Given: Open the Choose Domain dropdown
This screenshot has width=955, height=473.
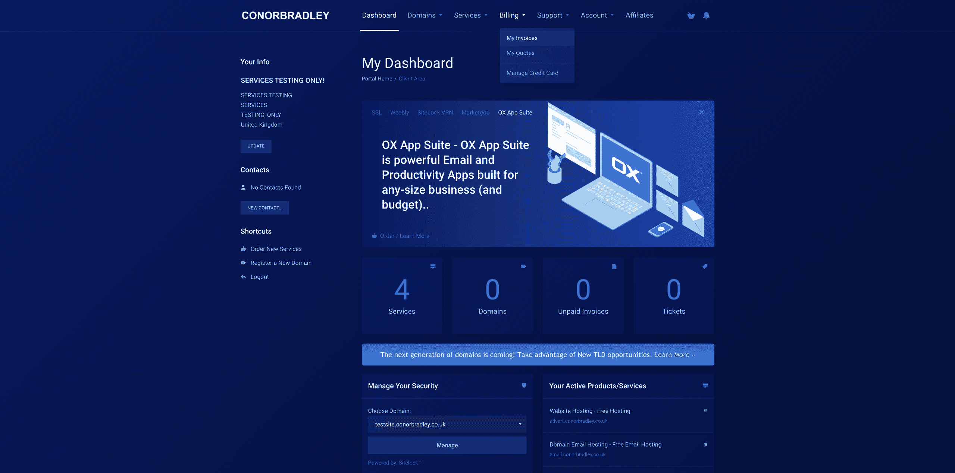Looking at the screenshot, I should pyautogui.click(x=447, y=424).
